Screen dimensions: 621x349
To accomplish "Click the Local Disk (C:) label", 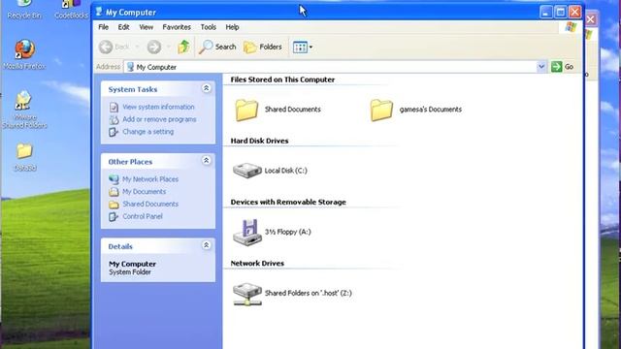I will 285,171.
